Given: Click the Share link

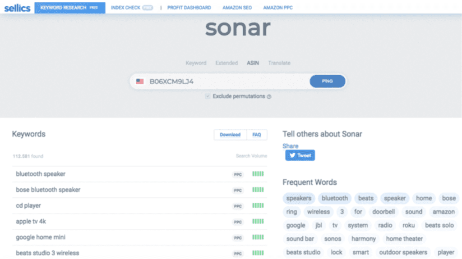Looking at the screenshot, I should (x=291, y=146).
